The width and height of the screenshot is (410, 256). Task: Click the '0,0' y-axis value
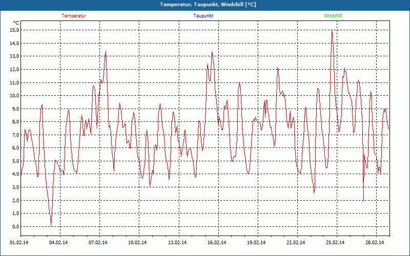[x=16, y=226]
